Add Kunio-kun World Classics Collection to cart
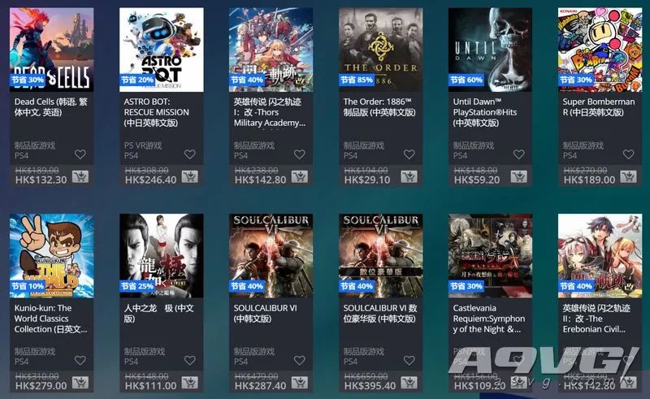The height and width of the screenshot is (399, 650). point(80,383)
